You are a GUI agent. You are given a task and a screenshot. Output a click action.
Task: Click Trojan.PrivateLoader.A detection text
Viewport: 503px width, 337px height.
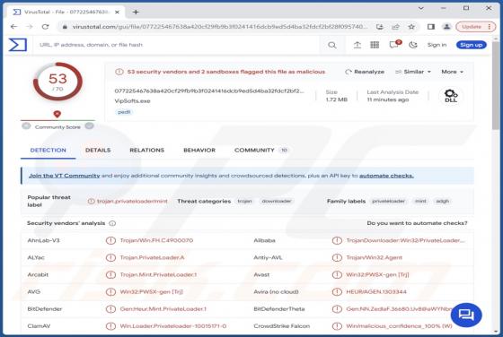click(152, 257)
